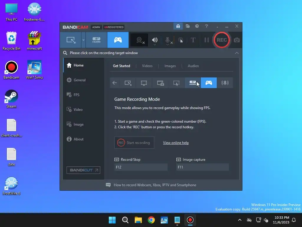Open File Explorer from taskbar
The image size is (302, 227).
coord(138,220)
